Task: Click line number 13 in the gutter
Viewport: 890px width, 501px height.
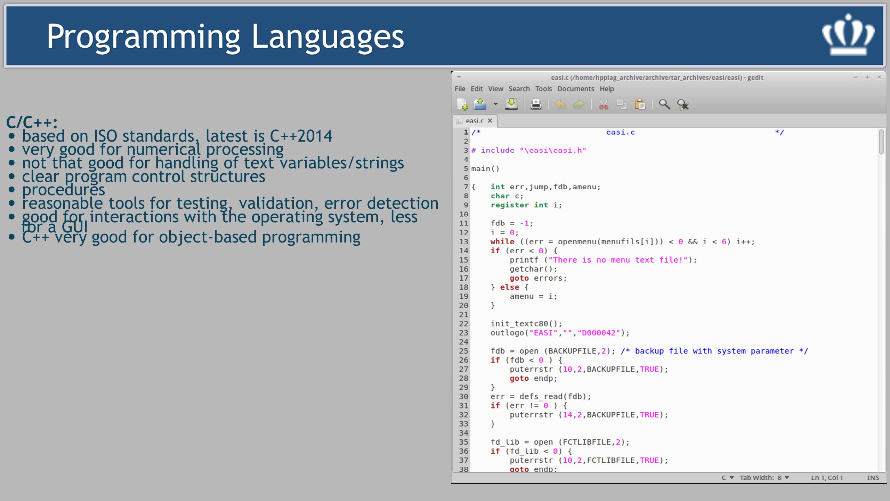Action: tap(464, 241)
